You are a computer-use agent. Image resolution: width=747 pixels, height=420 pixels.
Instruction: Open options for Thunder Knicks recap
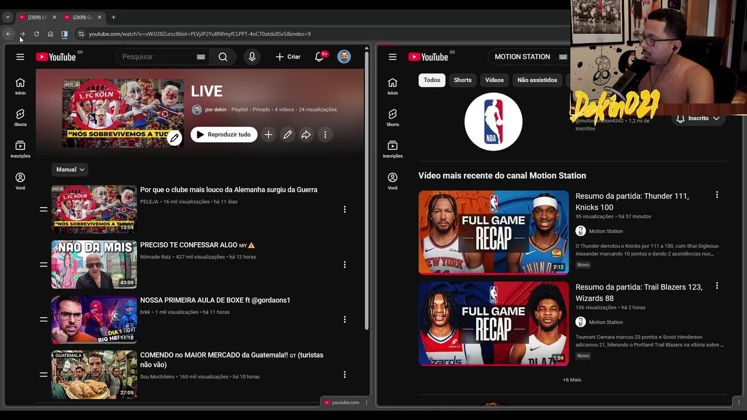click(717, 195)
